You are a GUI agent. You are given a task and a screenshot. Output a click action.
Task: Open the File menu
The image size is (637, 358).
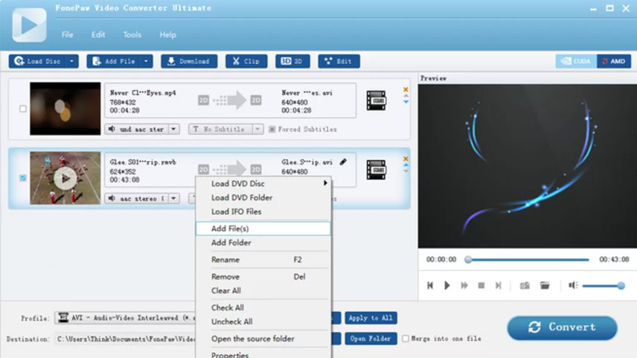(68, 35)
